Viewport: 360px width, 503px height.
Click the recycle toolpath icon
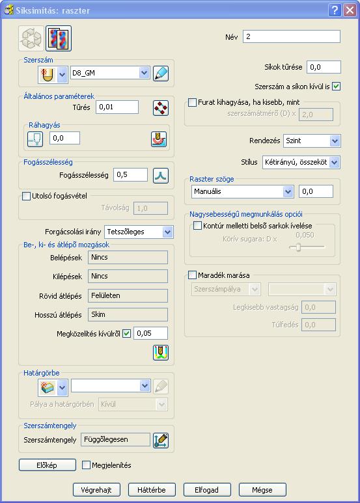(31, 38)
